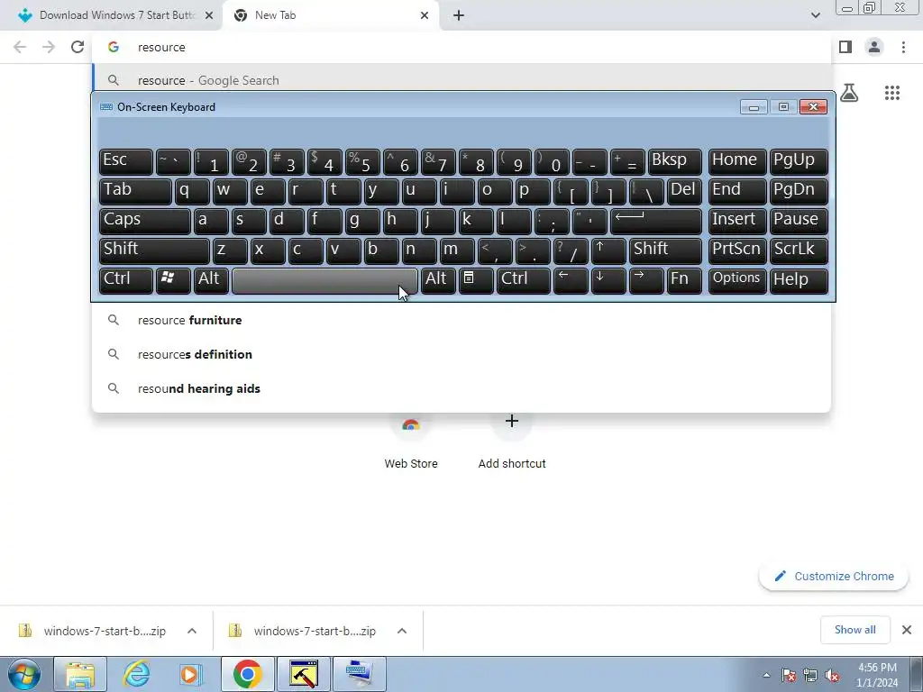This screenshot has width=923, height=692.
Task: Open a new tab with plus button
Action: coord(459,15)
